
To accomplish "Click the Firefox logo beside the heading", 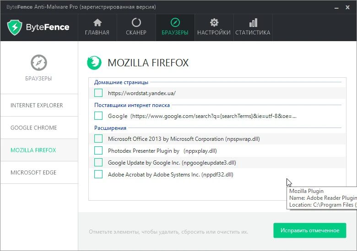I will point(94,63).
